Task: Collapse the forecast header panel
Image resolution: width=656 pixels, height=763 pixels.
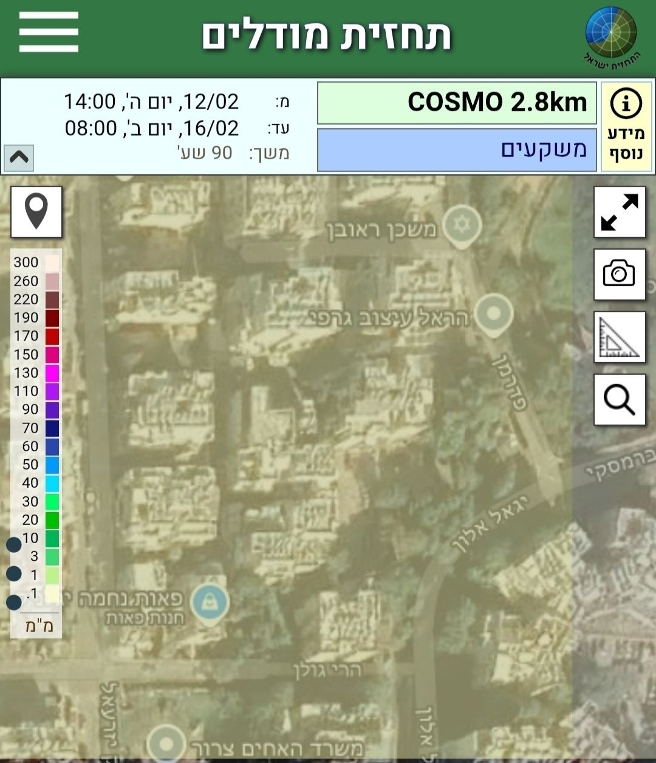Action: tap(19, 158)
